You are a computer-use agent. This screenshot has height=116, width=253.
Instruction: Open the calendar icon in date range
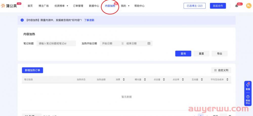point(149,43)
